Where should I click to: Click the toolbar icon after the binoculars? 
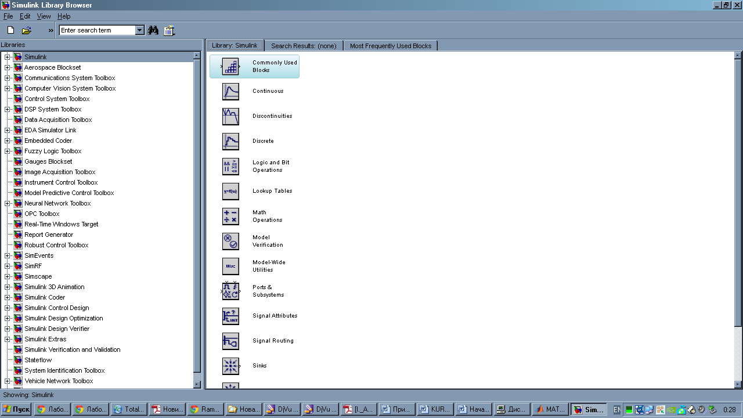pos(169,30)
